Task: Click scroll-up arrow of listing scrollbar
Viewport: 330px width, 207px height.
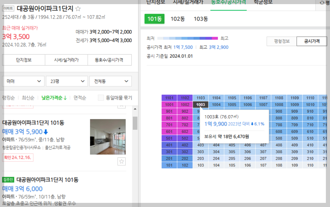Action: (135, 109)
